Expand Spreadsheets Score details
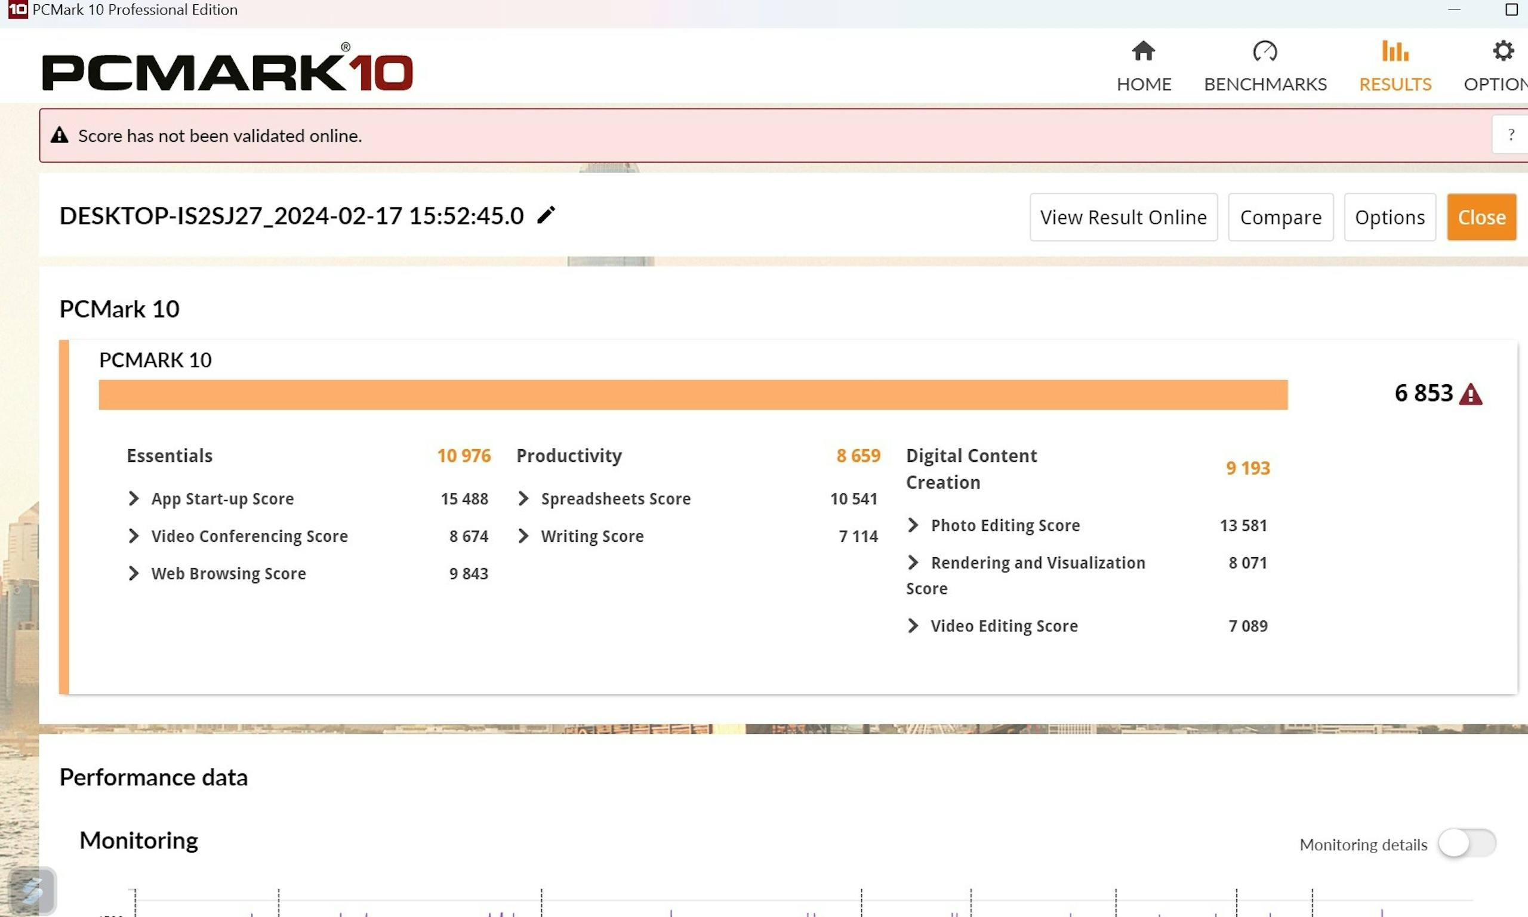The height and width of the screenshot is (917, 1528). coord(523,498)
